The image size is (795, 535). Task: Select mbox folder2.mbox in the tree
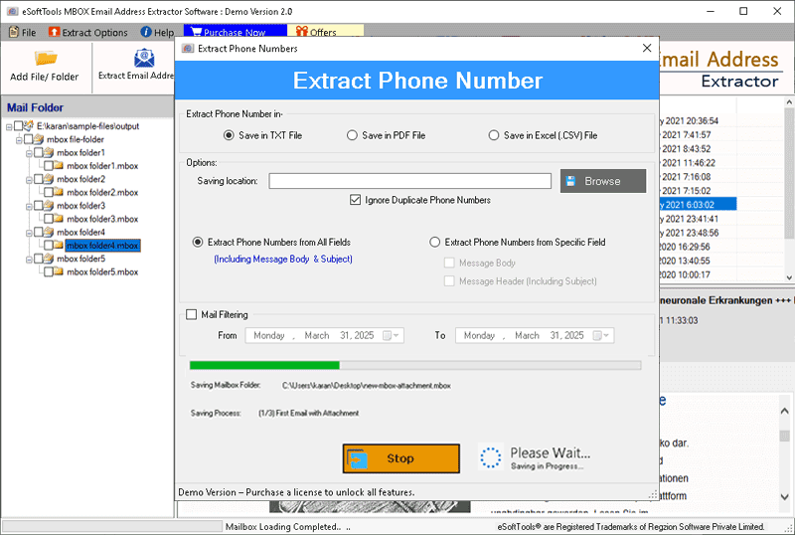[x=102, y=192]
